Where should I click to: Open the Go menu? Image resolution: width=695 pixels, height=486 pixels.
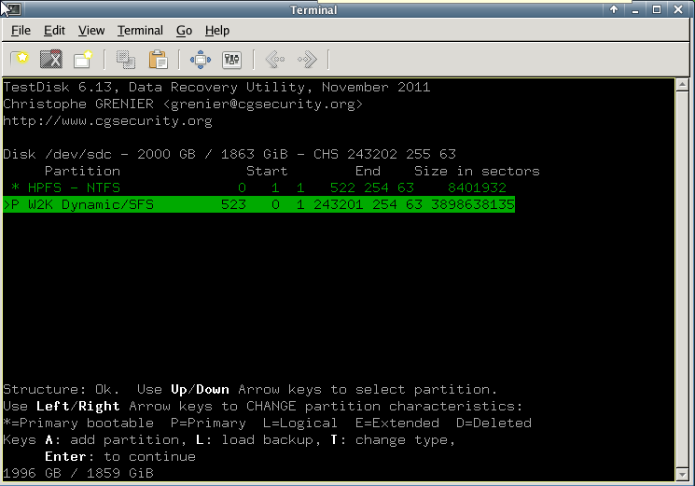(x=184, y=31)
